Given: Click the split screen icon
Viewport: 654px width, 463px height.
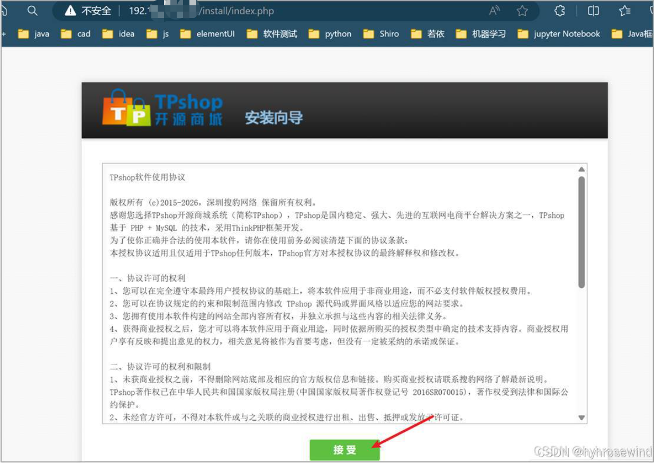Looking at the screenshot, I should pyautogui.click(x=593, y=11).
